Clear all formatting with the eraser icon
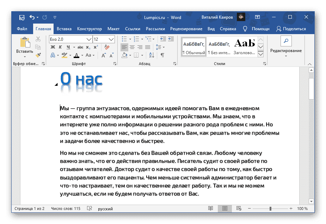 (106, 47)
